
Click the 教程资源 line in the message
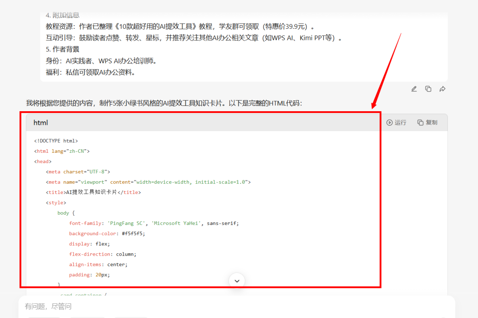coord(180,27)
